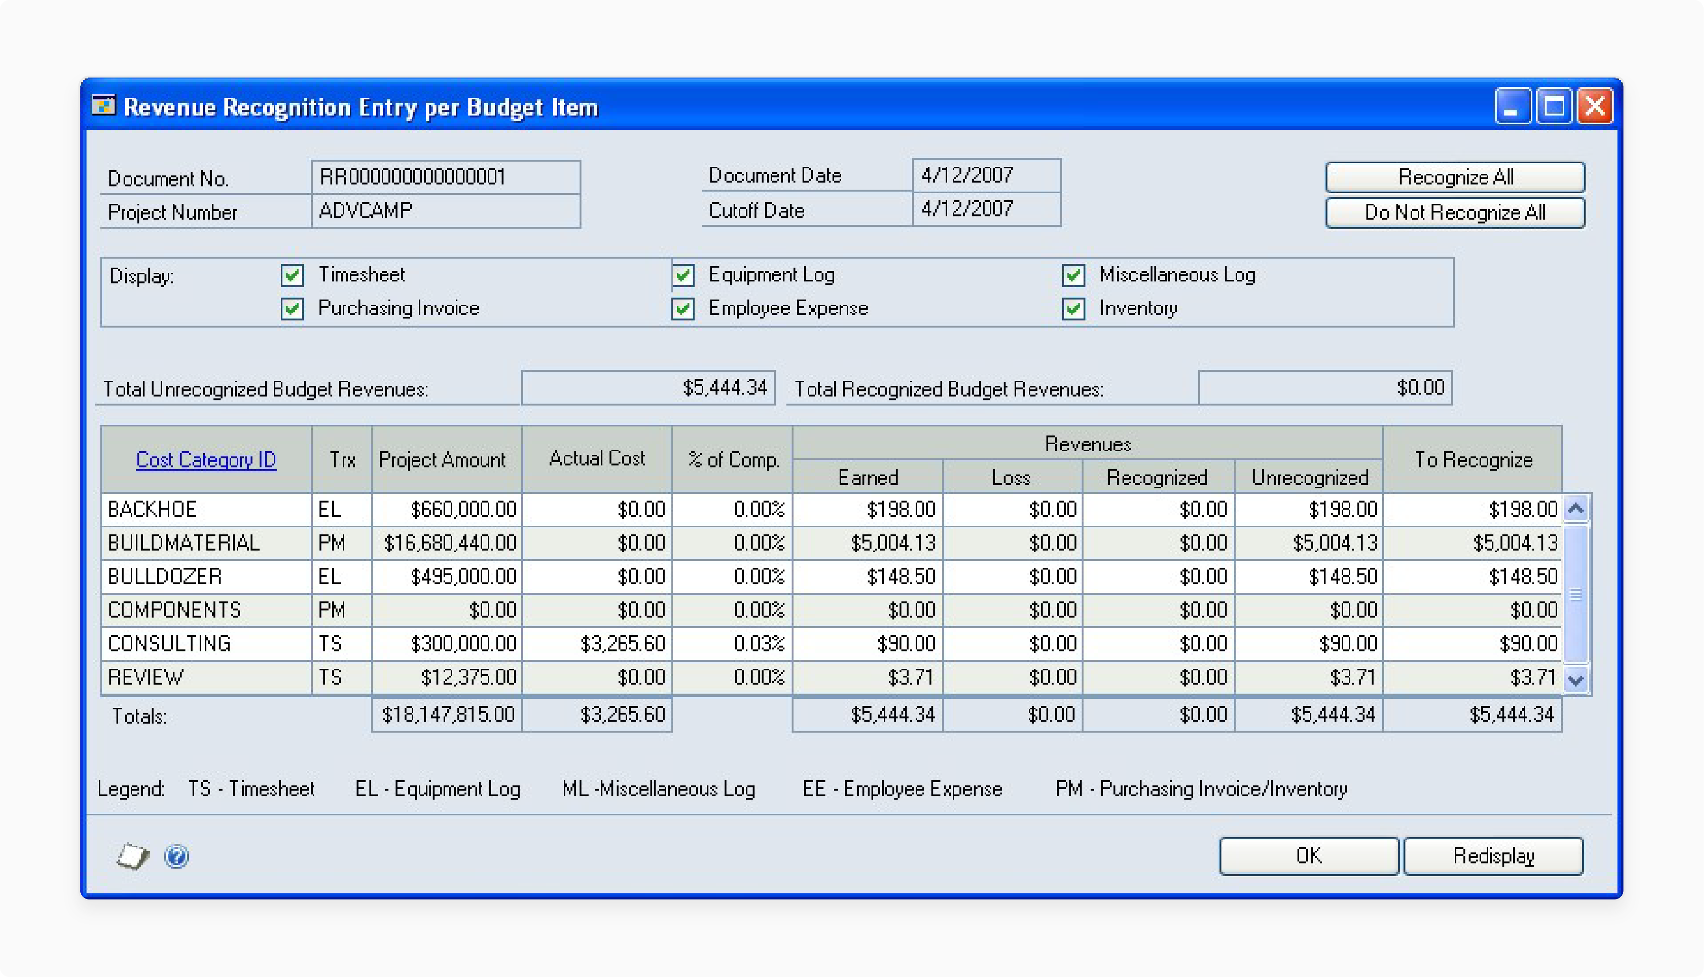Click CONSULTING Actual Cost $3,265.60
1704x977 pixels.
pyautogui.click(x=597, y=644)
